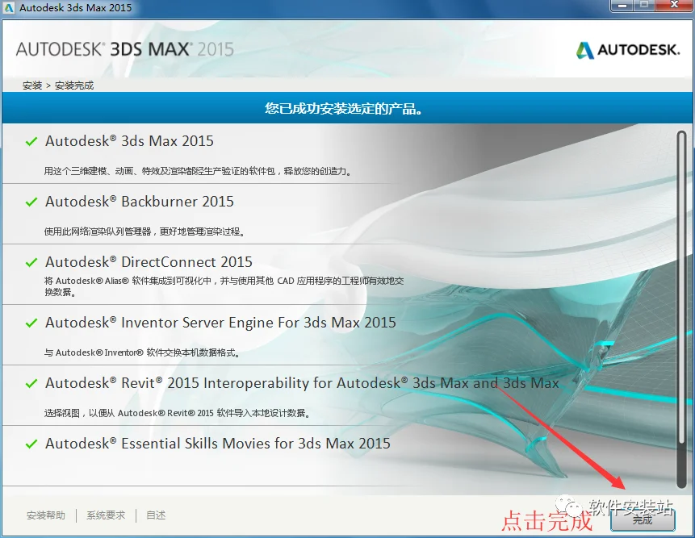695x538 pixels.
Task: Open the 安装帮助 link
Action: [46, 515]
